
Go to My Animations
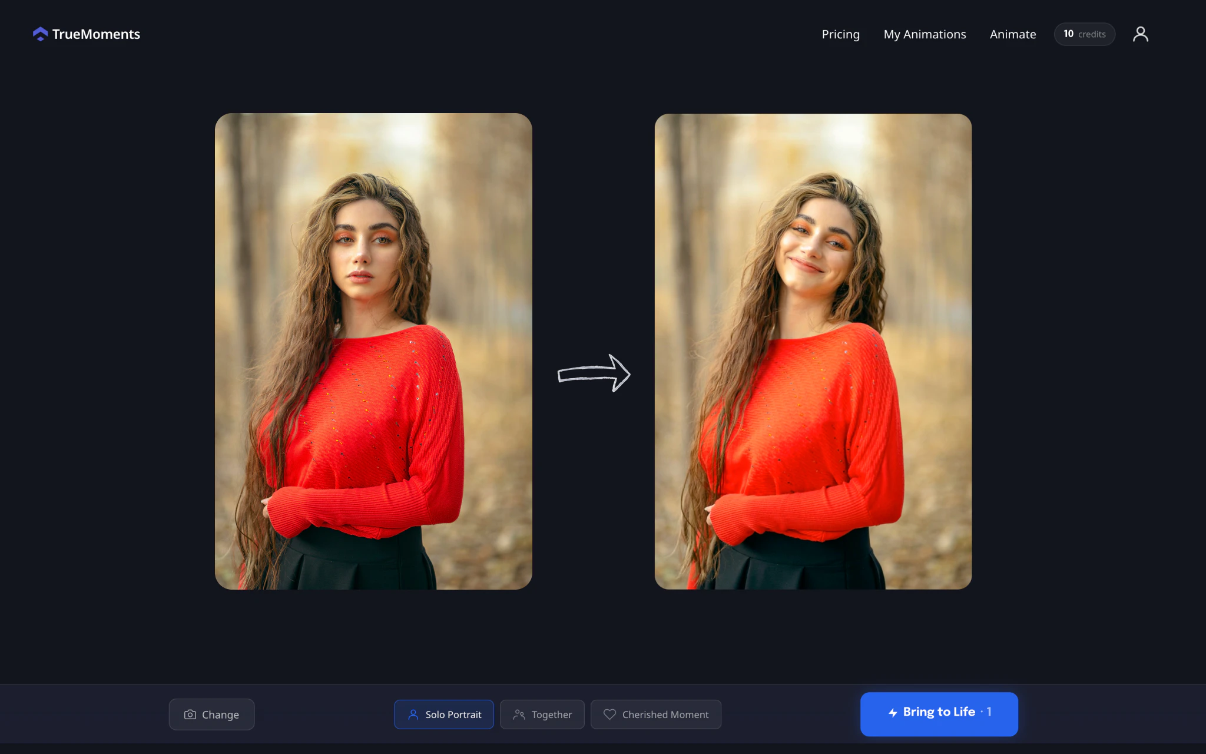pyautogui.click(x=925, y=34)
